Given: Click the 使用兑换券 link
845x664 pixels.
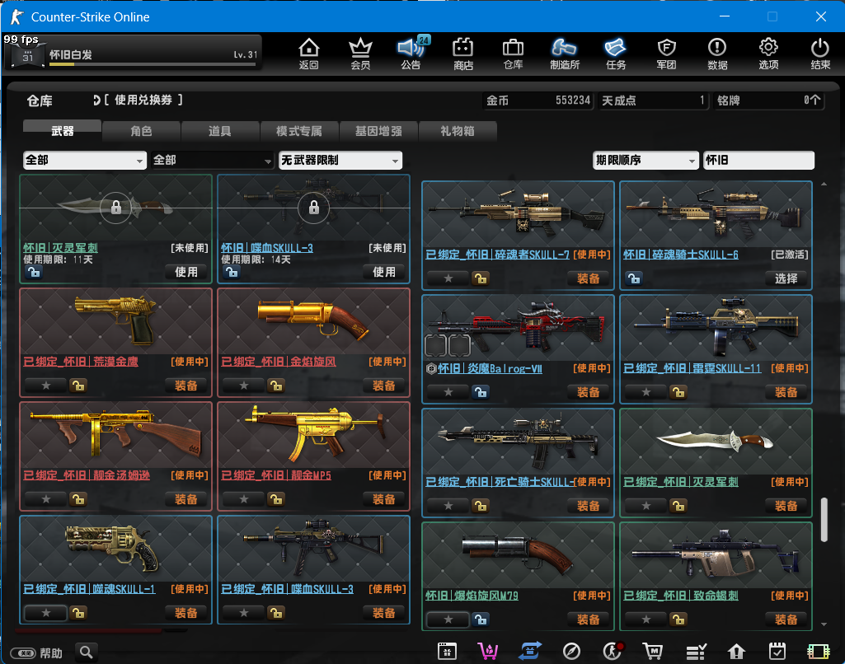Looking at the screenshot, I should [143, 101].
